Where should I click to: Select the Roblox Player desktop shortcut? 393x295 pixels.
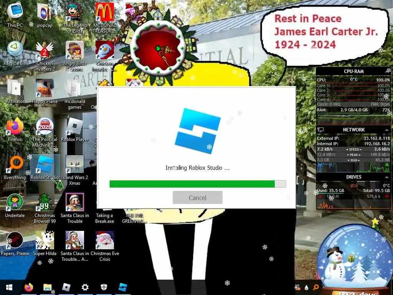(x=75, y=129)
